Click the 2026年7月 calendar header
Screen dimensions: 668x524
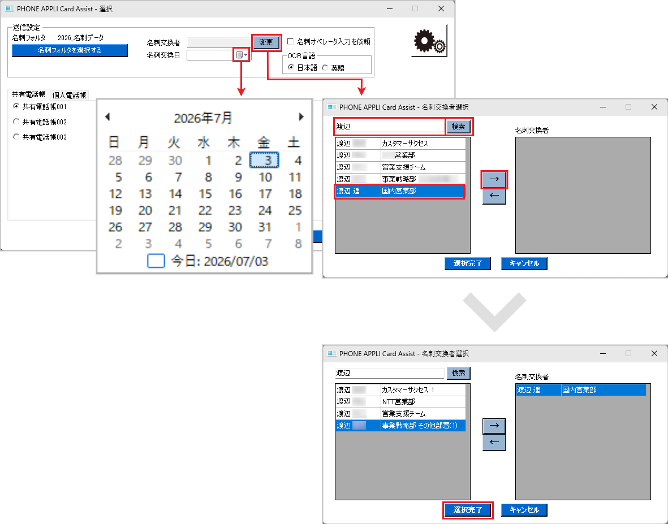203,118
